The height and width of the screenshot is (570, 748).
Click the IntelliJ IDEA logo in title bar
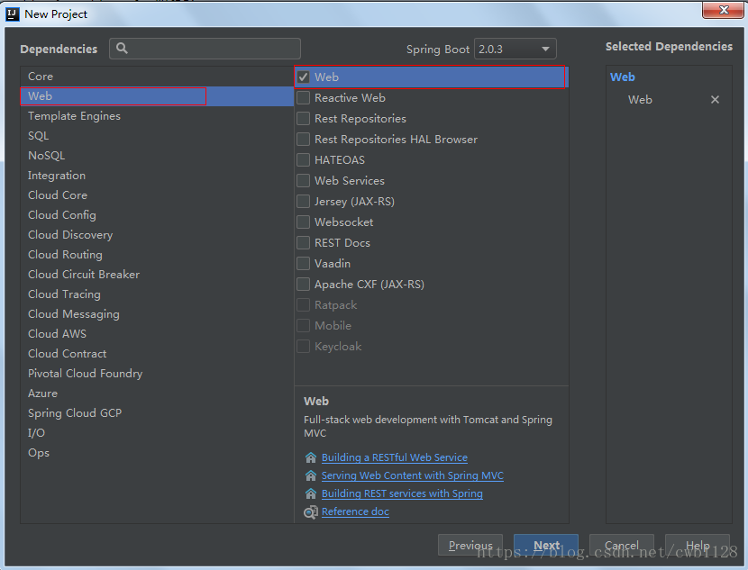[x=13, y=14]
